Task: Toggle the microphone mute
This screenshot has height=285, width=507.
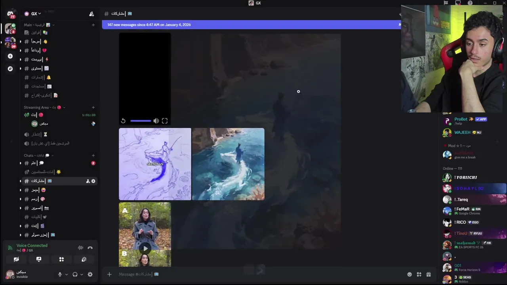Action: [60, 274]
